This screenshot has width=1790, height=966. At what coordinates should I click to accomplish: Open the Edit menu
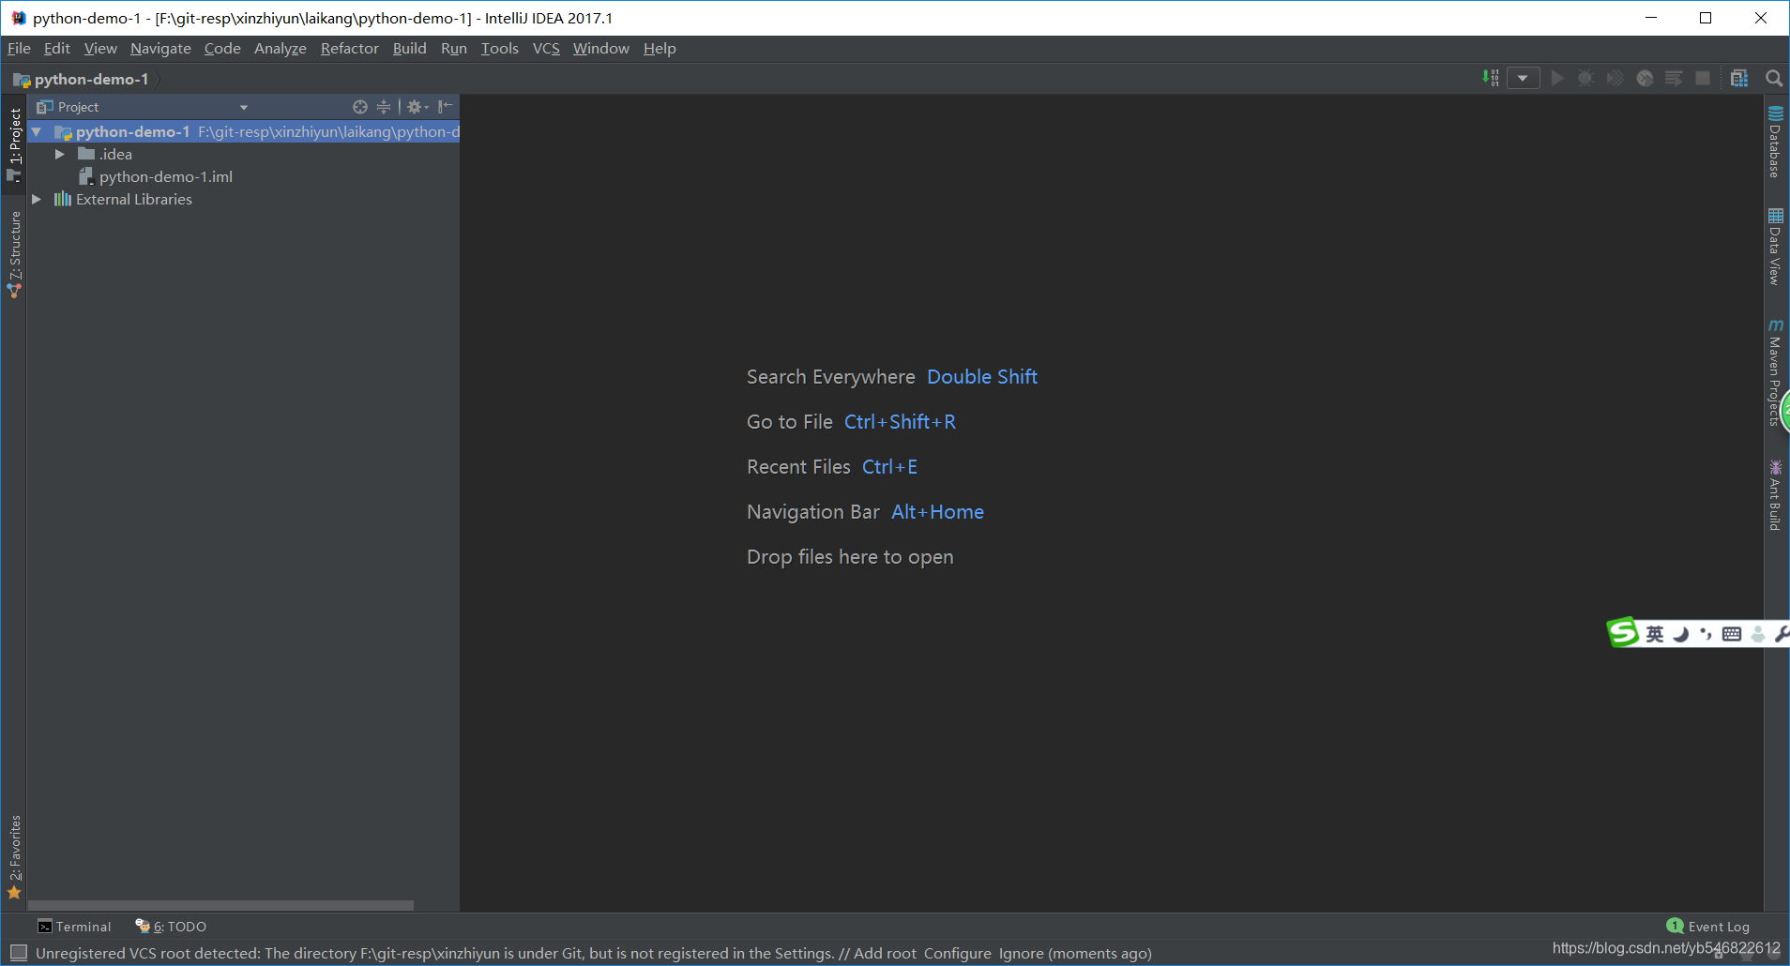pos(57,48)
